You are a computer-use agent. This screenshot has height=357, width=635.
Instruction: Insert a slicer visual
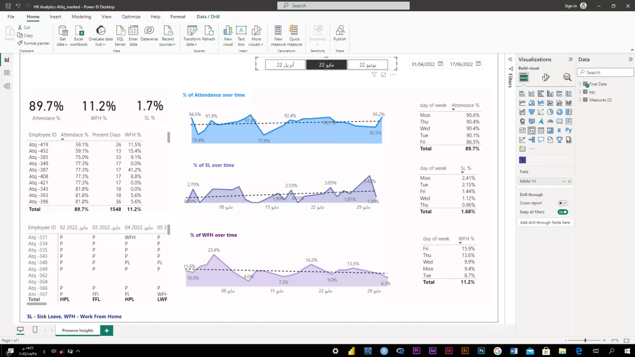click(531, 130)
